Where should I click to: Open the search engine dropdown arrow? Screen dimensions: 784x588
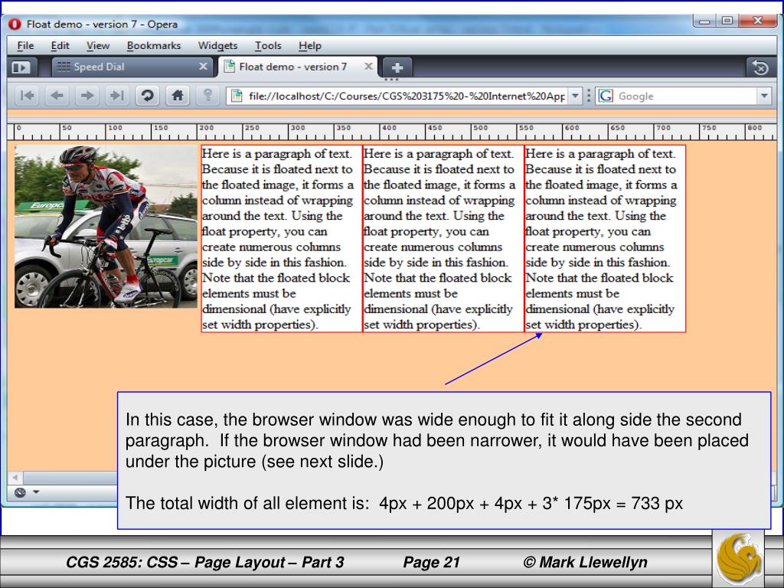764,96
